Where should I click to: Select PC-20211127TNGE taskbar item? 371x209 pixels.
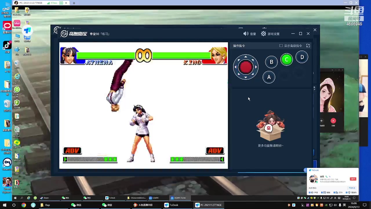click(209, 205)
